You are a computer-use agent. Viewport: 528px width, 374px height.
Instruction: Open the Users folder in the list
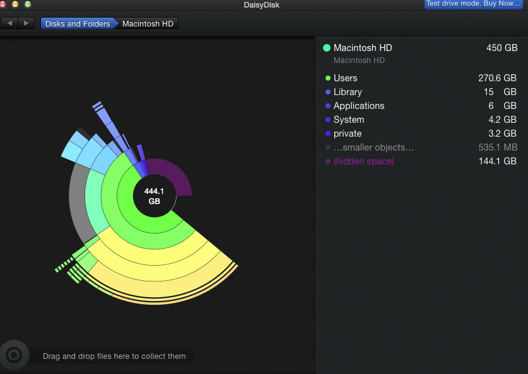point(421,78)
